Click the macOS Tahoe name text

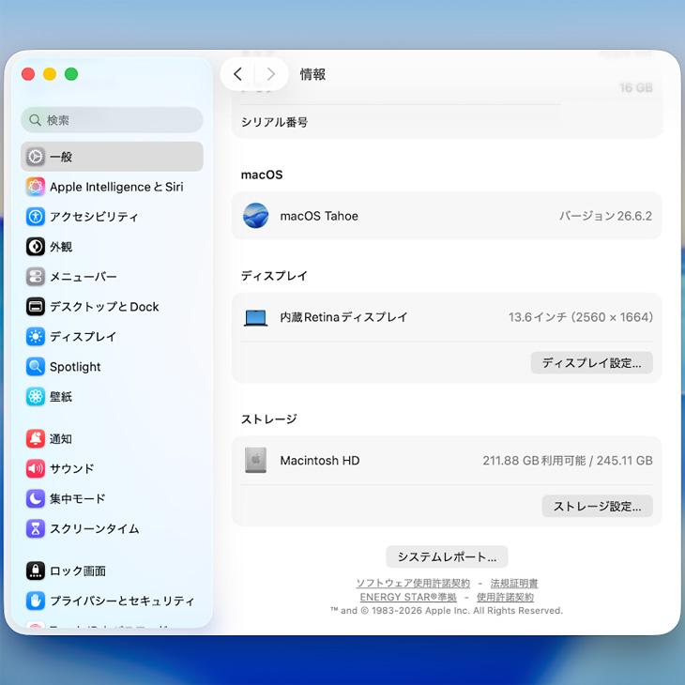[x=319, y=216]
